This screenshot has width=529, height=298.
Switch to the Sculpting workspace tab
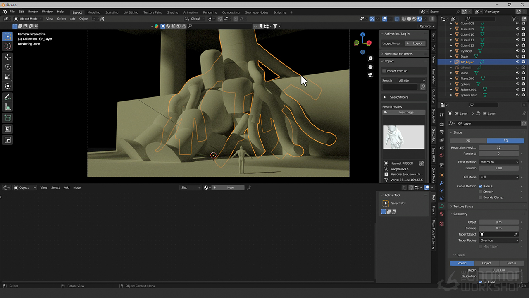coord(112,12)
